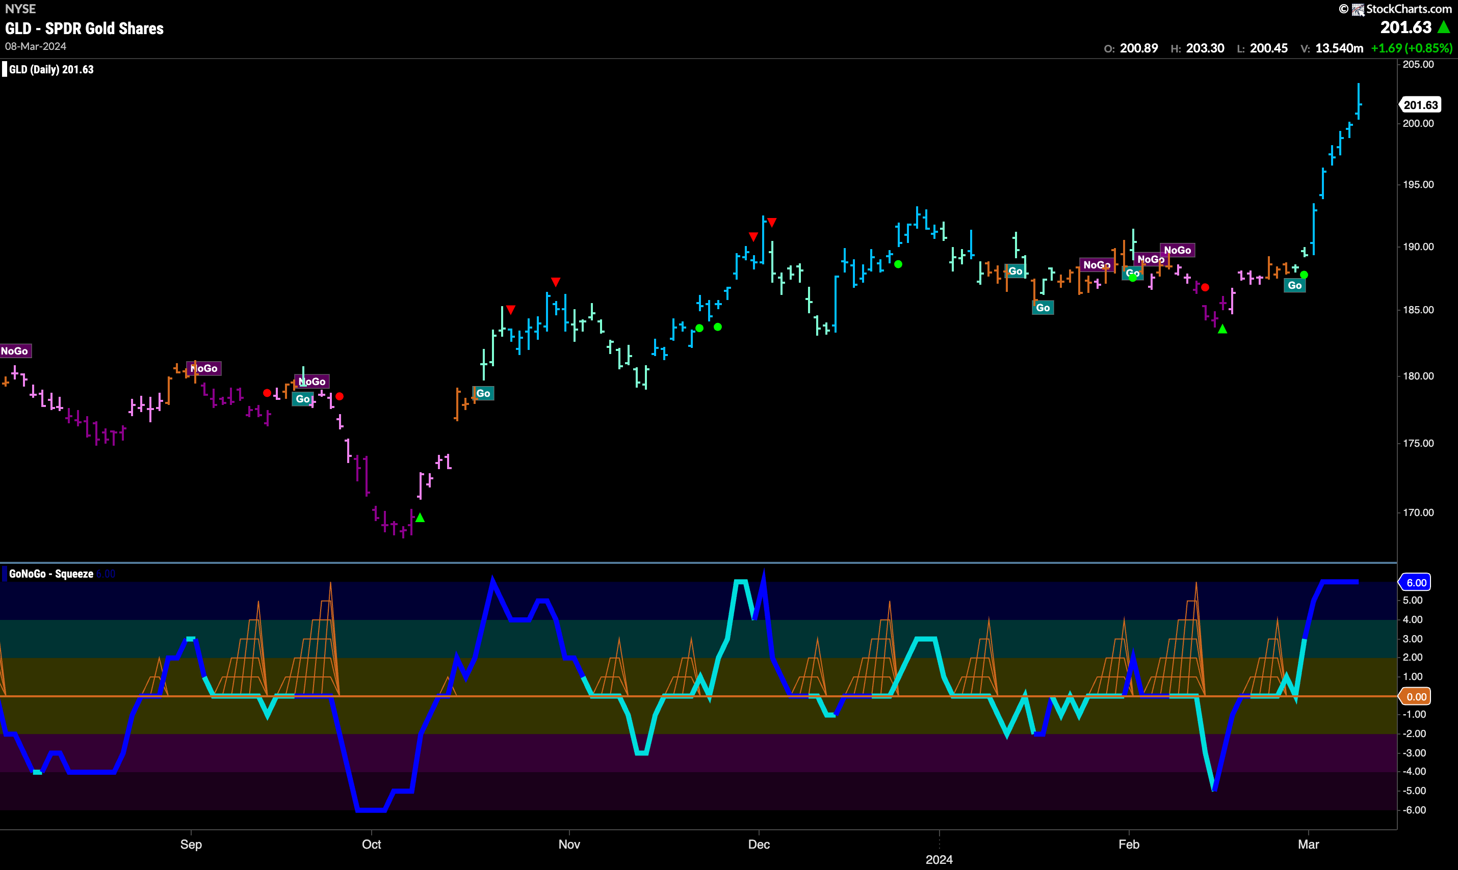Click the red dot in mid-February
The image size is (1458, 870).
(1205, 287)
